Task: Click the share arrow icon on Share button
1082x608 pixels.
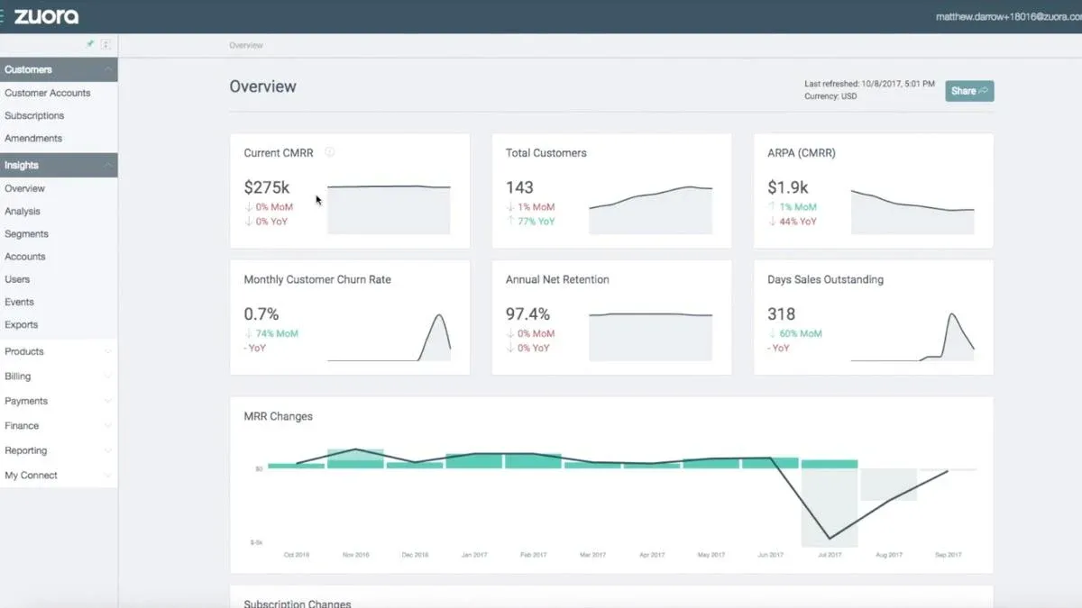Action: click(x=982, y=91)
